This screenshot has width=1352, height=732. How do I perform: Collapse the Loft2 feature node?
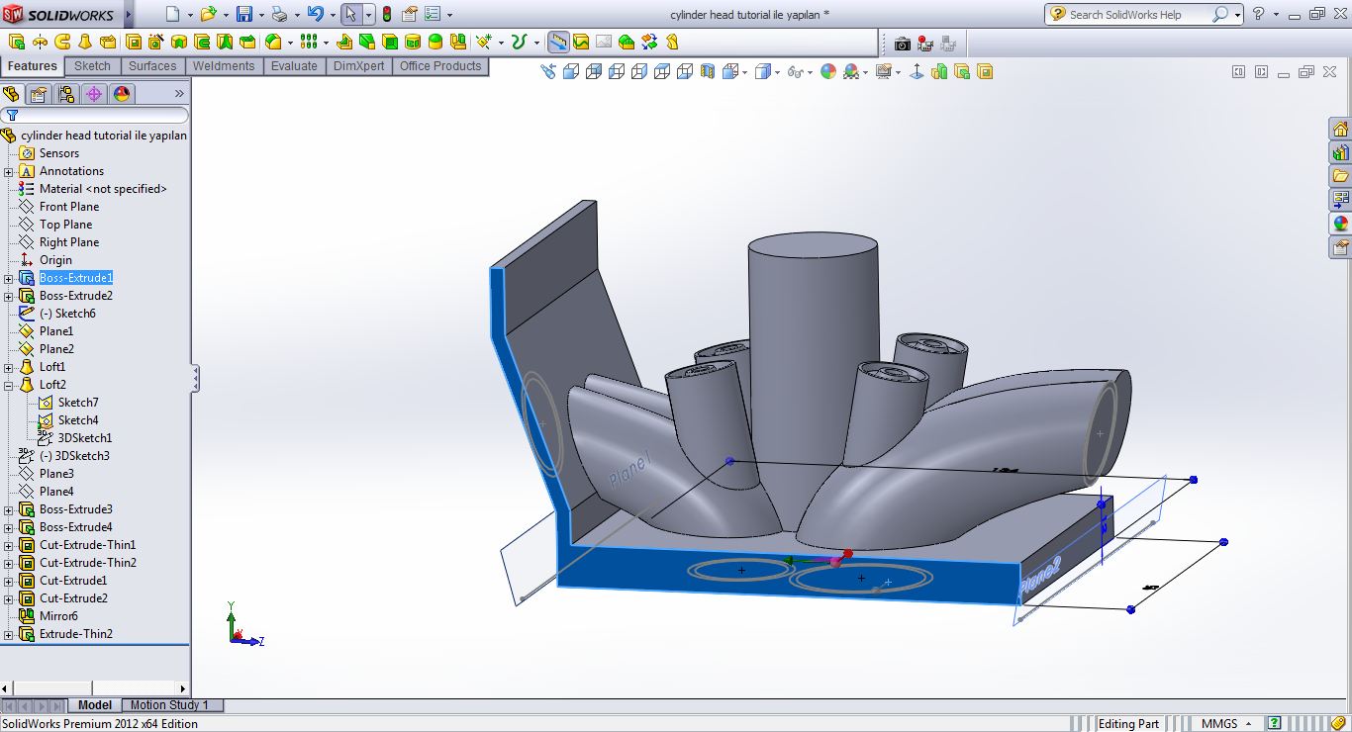[x=9, y=385]
